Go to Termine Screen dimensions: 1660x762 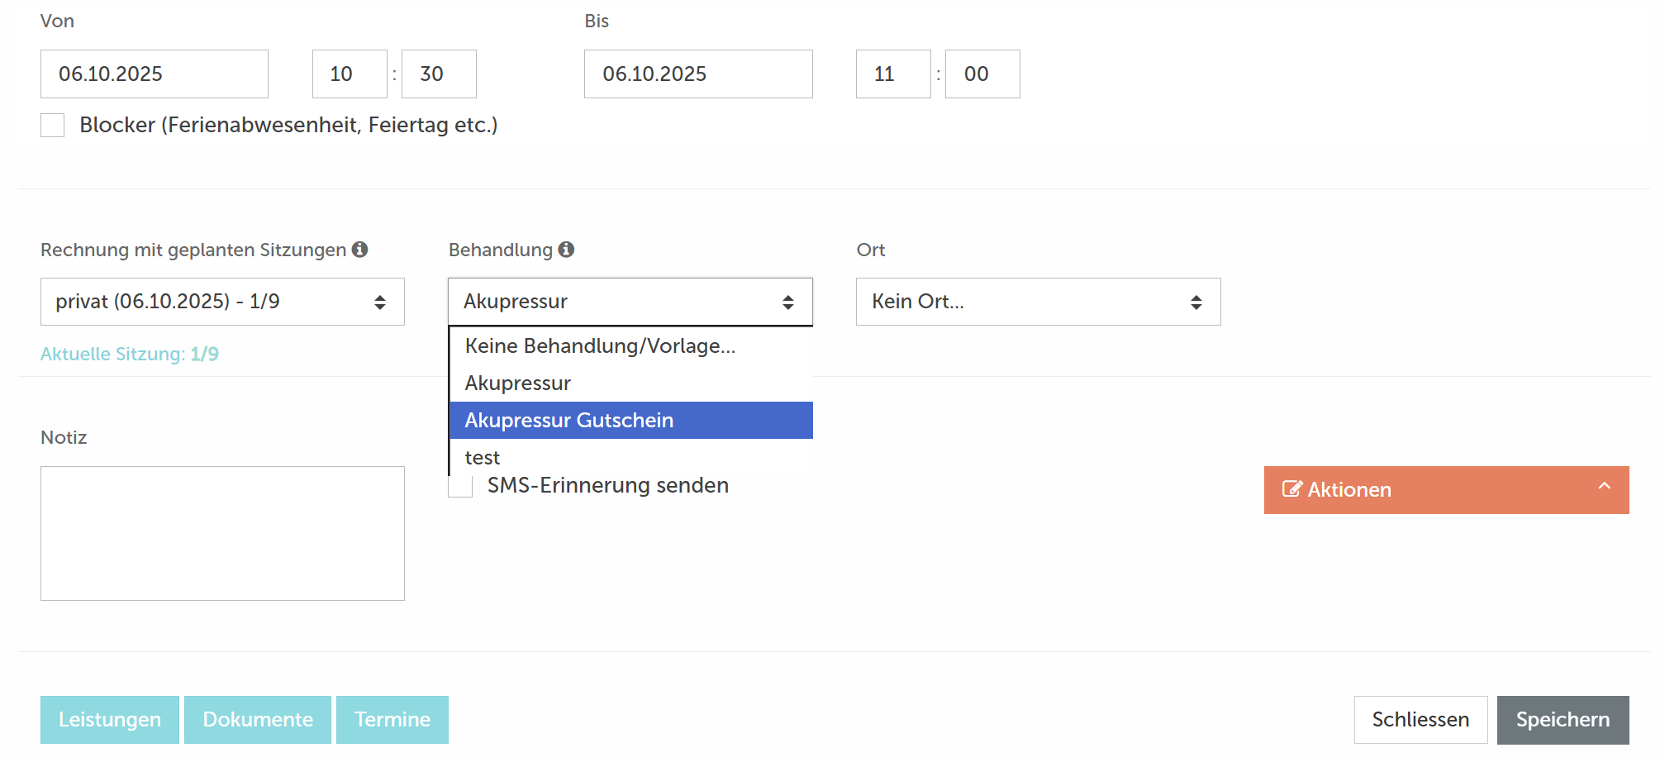coord(392,719)
